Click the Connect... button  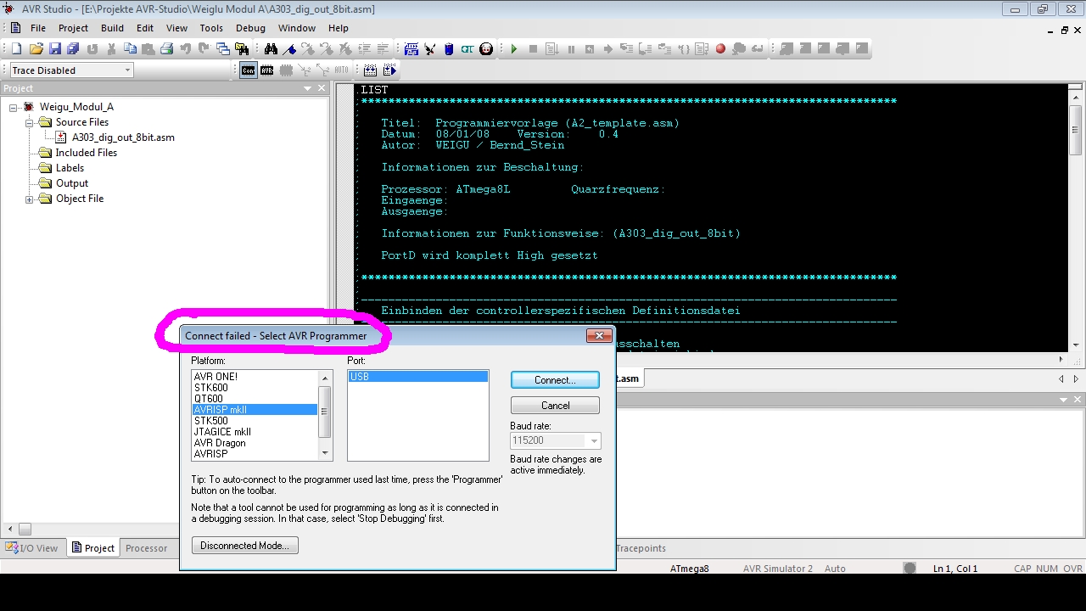tap(555, 380)
